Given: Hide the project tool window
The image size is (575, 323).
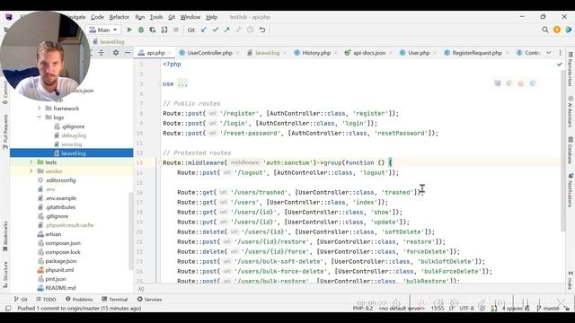Looking at the screenshot, I should (x=128, y=53).
